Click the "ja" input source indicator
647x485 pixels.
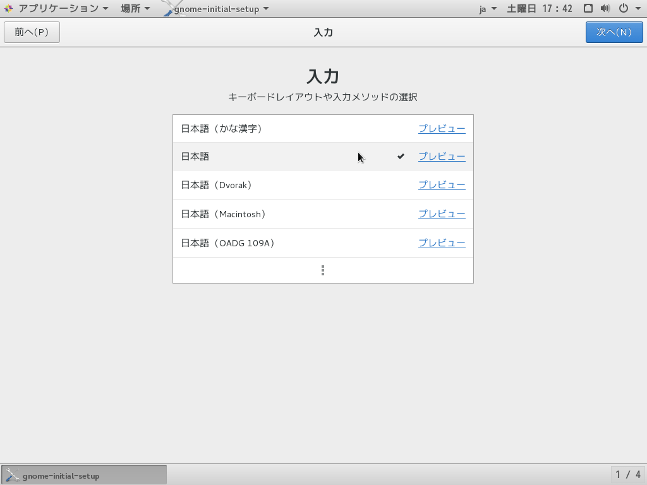[482, 8]
